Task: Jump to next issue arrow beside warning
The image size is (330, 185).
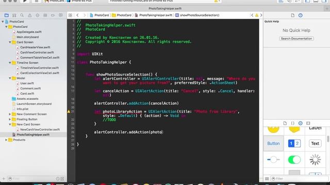Action: [x=261, y=15]
